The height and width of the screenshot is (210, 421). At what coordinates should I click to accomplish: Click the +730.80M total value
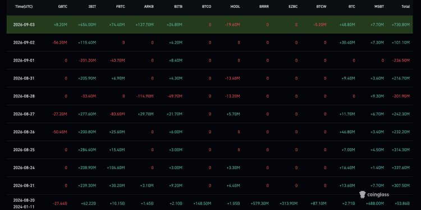(401, 25)
